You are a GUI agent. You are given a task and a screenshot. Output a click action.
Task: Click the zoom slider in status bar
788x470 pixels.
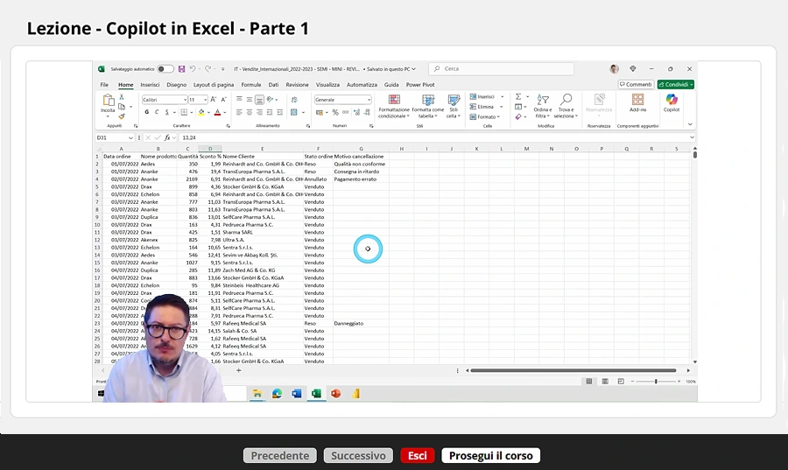(x=656, y=382)
